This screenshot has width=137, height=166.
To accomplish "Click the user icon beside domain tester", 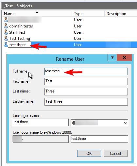I will (x=6, y=26).
